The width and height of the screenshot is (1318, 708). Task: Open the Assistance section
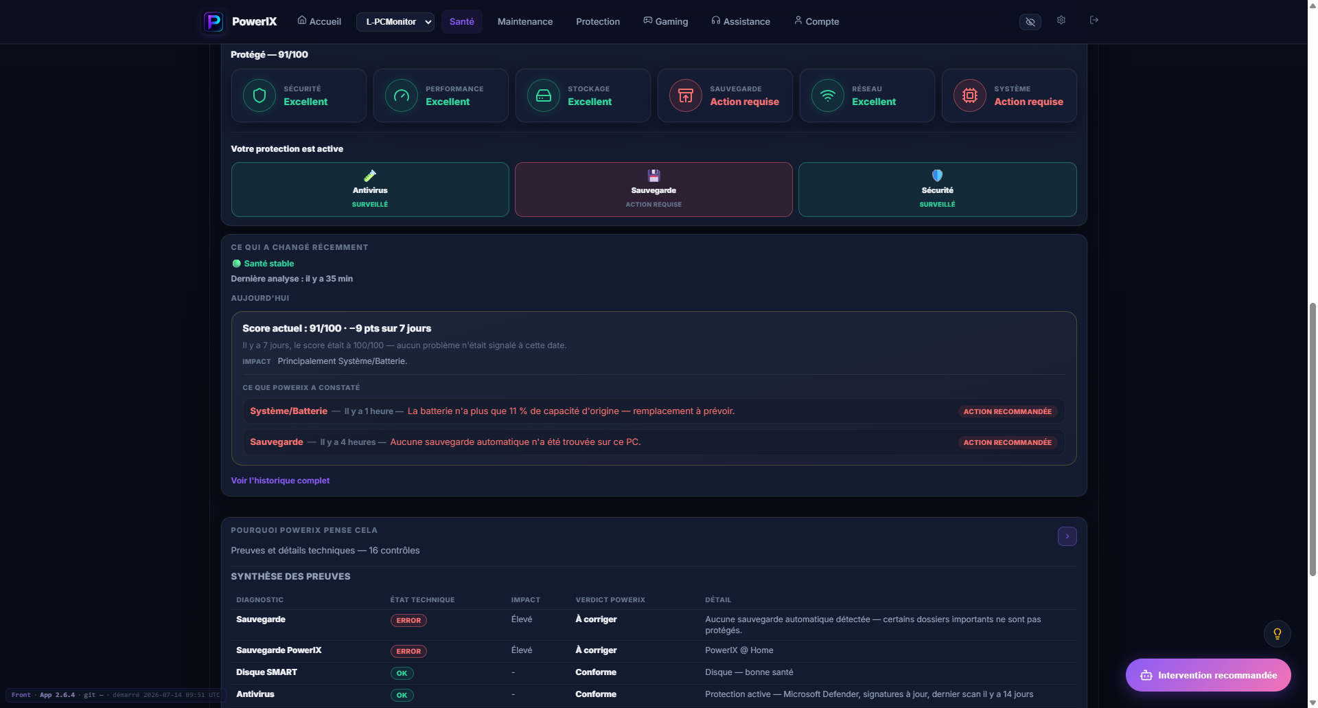click(741, 21)
